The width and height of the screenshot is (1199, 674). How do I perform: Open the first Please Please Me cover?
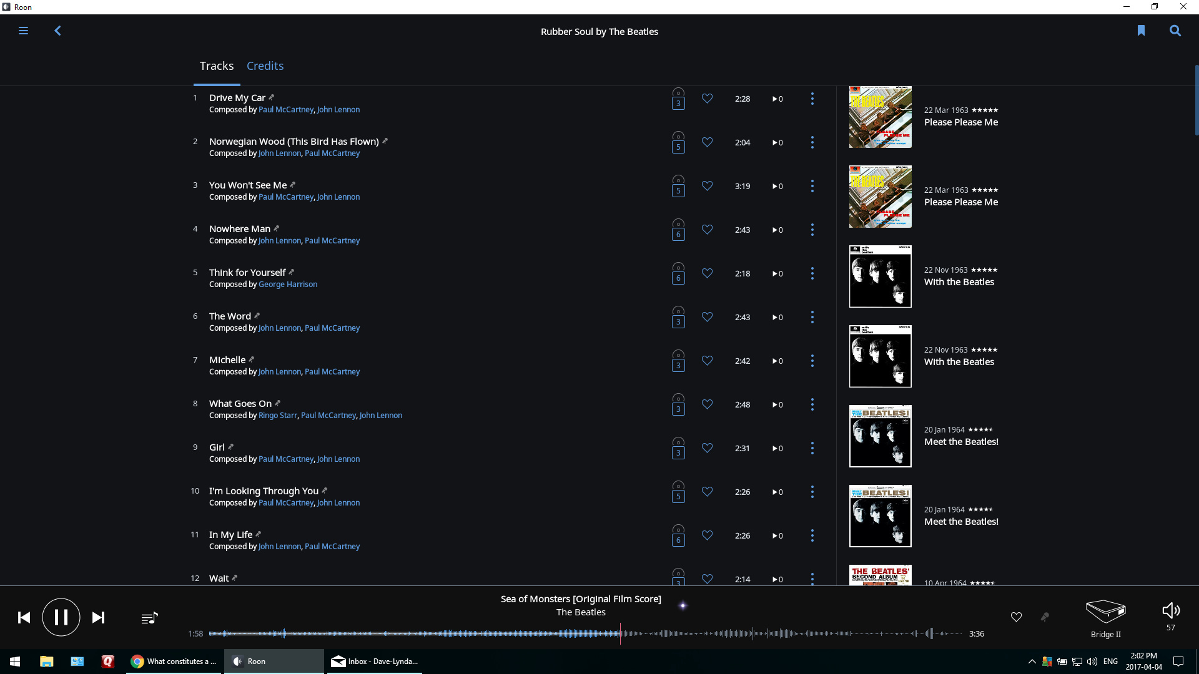click(880, 117)
